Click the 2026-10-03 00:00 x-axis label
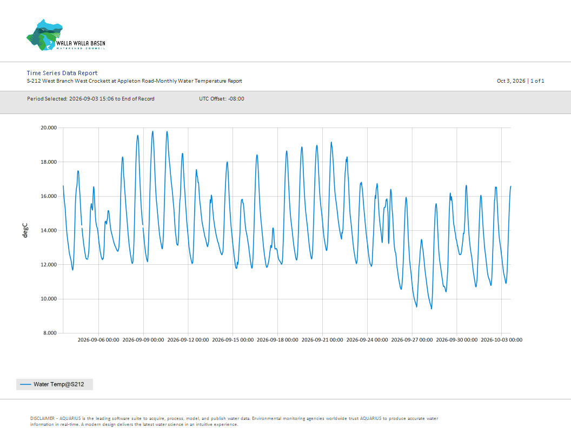Image resolution: width=571 pixels, height=441 pixels. [x=501, y=340]
